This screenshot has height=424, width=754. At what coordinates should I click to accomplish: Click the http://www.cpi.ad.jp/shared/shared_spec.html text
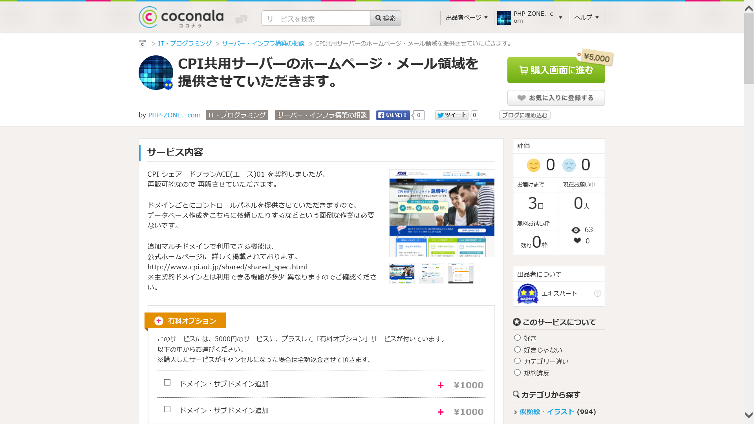(x=227, y=267)
